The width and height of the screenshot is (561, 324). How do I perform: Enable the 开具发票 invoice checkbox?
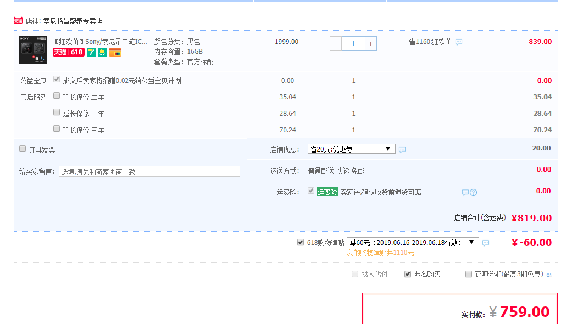tap(23, 148)
